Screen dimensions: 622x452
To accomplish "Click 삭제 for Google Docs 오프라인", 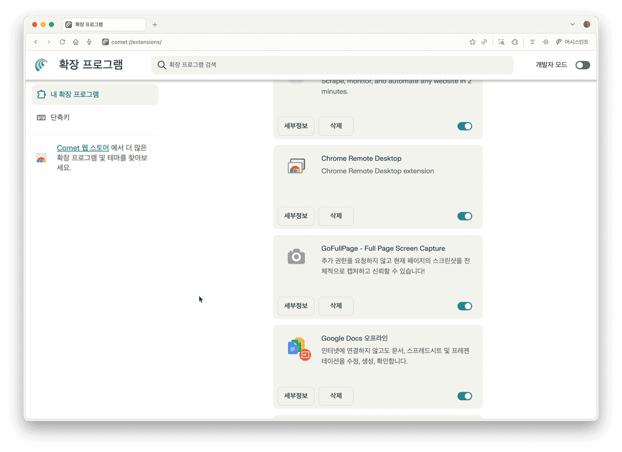I will pos(336,396).
